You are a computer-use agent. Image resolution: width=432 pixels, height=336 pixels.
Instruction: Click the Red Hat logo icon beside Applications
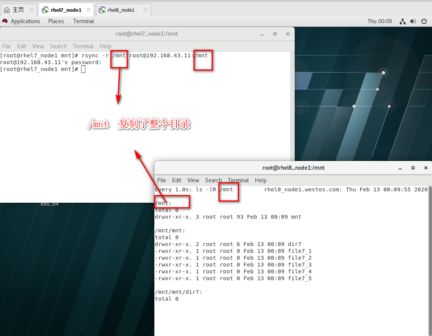(x=5, y=21)
